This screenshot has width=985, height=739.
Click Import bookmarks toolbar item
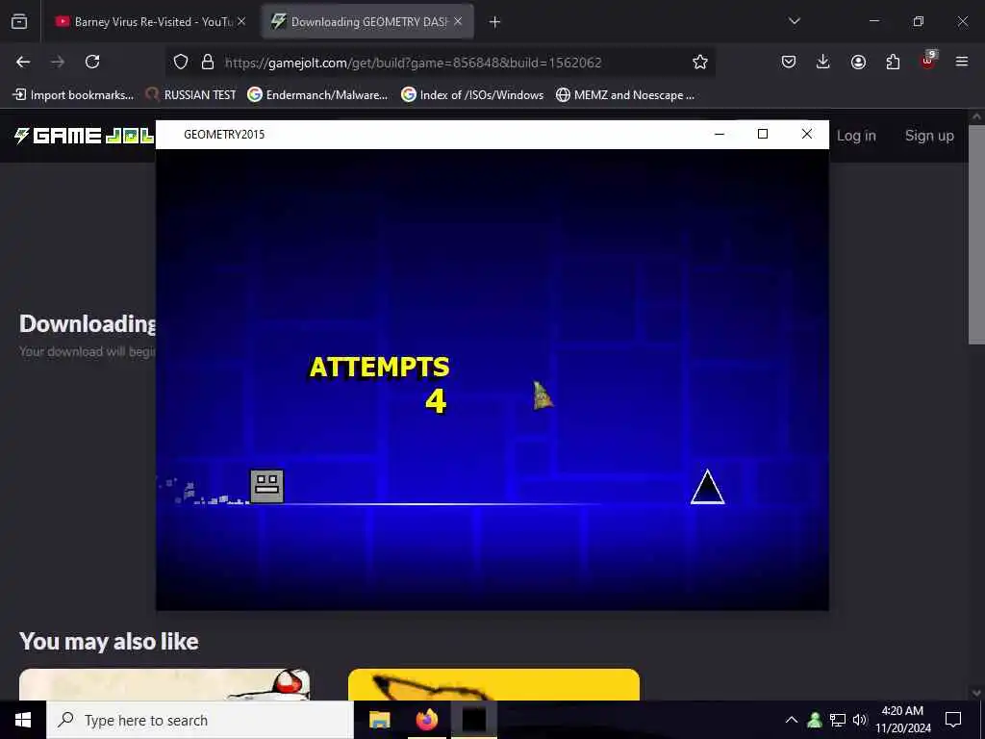(73, 95)
